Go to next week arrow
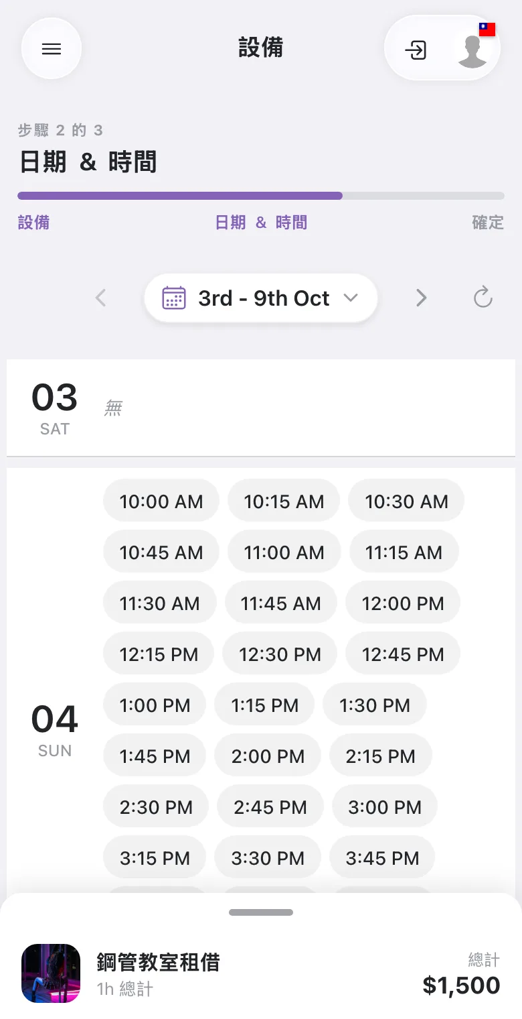 coord(421,298)
